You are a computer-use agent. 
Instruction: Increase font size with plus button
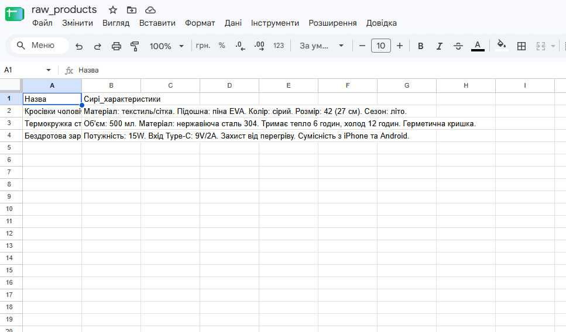(400, 46)
